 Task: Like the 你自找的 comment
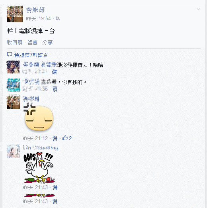(x=55, y=89)
